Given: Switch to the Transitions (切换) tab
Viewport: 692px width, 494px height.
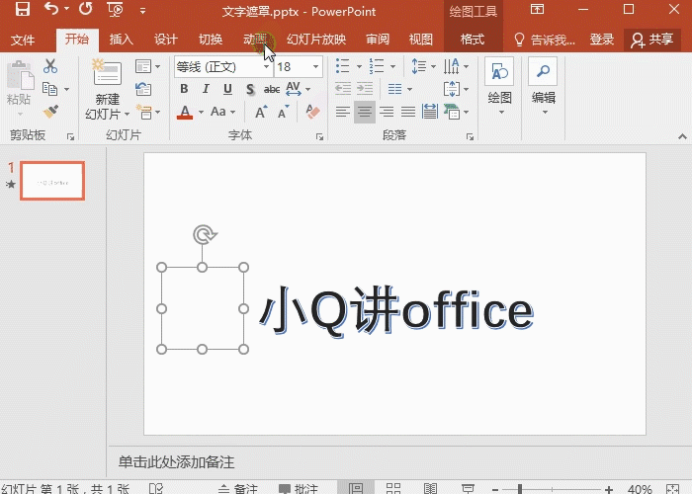Looking at the screenshot, I should coord(210,40).
